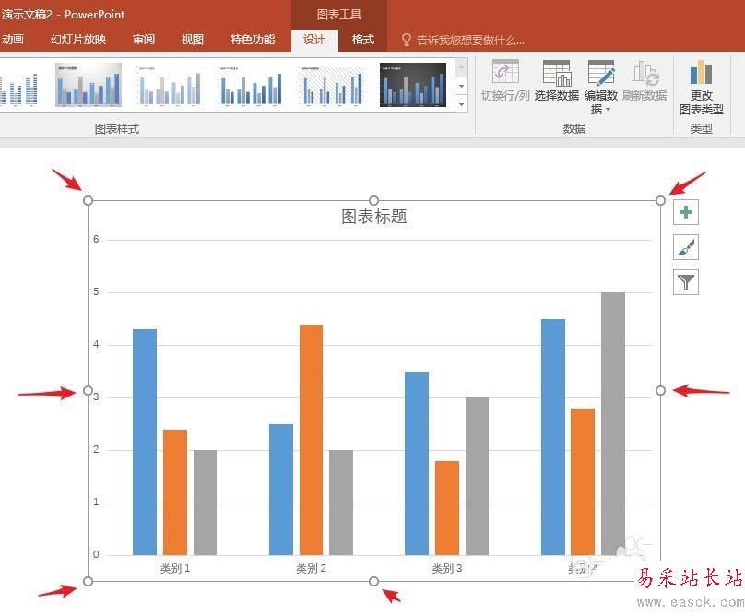Image resolution: width=745 pixels, height=616 pixels.
Task: Click the Chart Tools (图表工具) contextual header
Action: pos(338,15)
